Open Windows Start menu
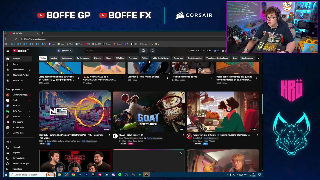This screenshot has height=180, width=320. point(6,175)
